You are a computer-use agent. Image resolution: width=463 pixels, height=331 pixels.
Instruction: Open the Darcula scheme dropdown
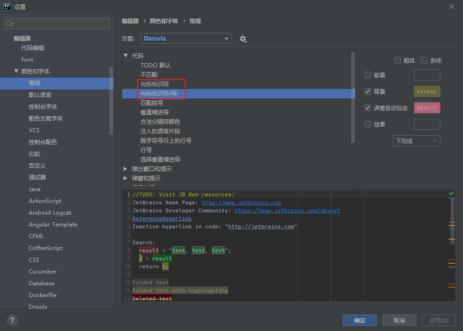coord(186,39)
